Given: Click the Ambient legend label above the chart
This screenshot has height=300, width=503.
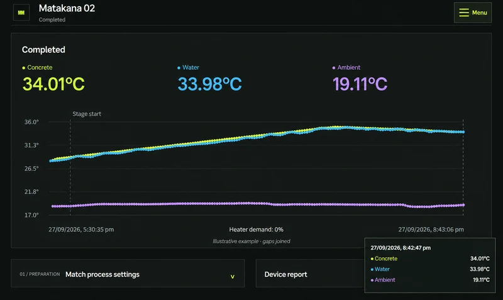Looking at the screenshot, I should click(x=346, y=67).
